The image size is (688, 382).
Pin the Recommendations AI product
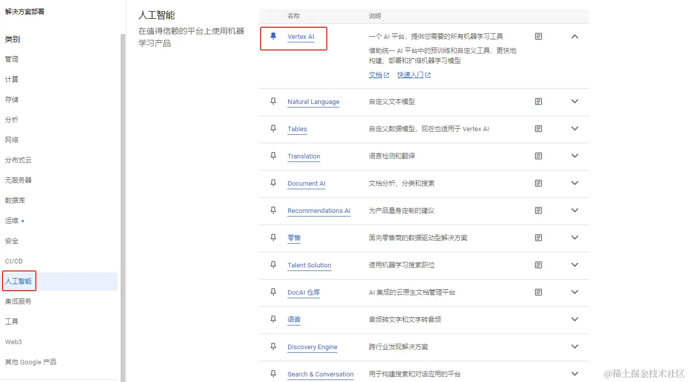(273, 210)
